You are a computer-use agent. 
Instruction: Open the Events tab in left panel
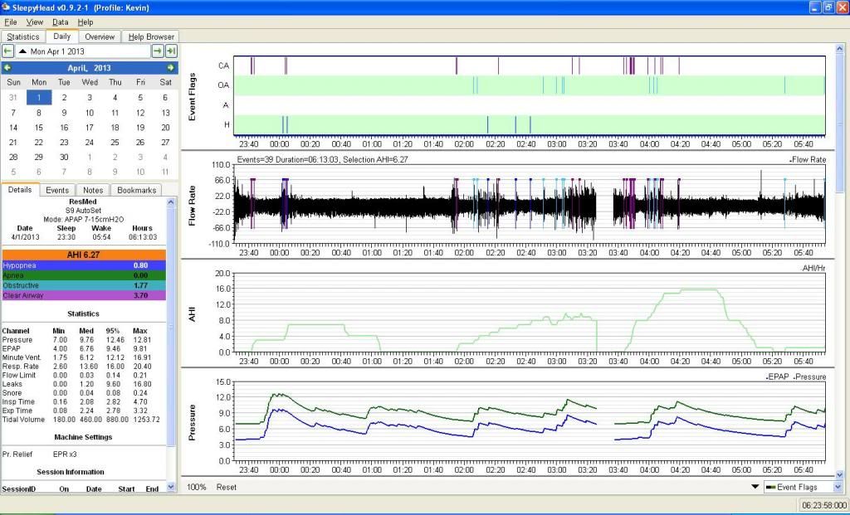tap(57, 190)
